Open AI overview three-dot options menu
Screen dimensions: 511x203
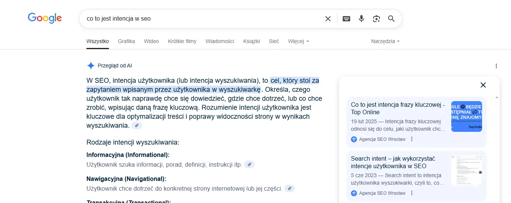point(496,66)
